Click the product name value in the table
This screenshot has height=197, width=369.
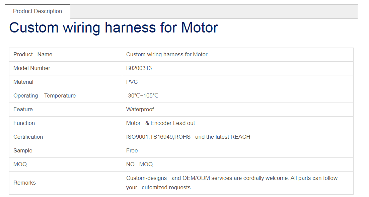pyautogui.click(x=167, y=55)
